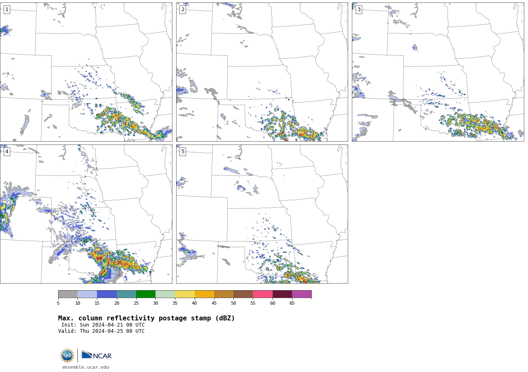The width and height of the screenshot is (528, 372).
Task: Click the colorbar tick label 35
Action: [175, 303]
